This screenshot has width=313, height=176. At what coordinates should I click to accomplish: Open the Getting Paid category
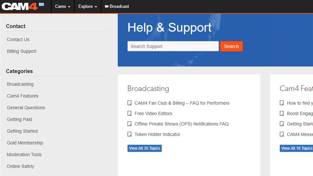point(19,120)
